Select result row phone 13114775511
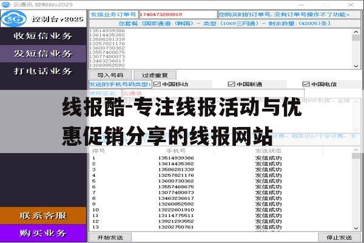Viewport: 364px width, 243px height. [176, 216]
